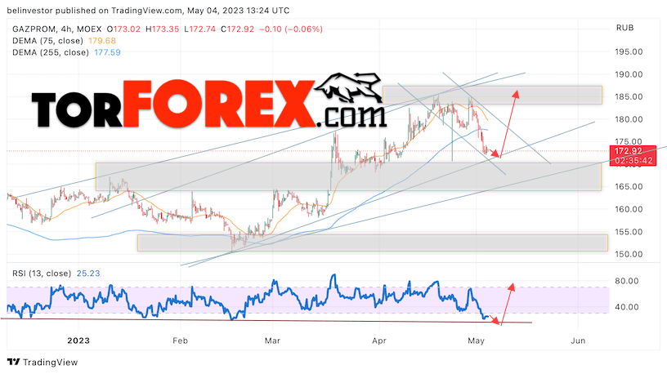667x374 pixels.
Task: Click price axis label '150.00'
Action: pos(629,254)
